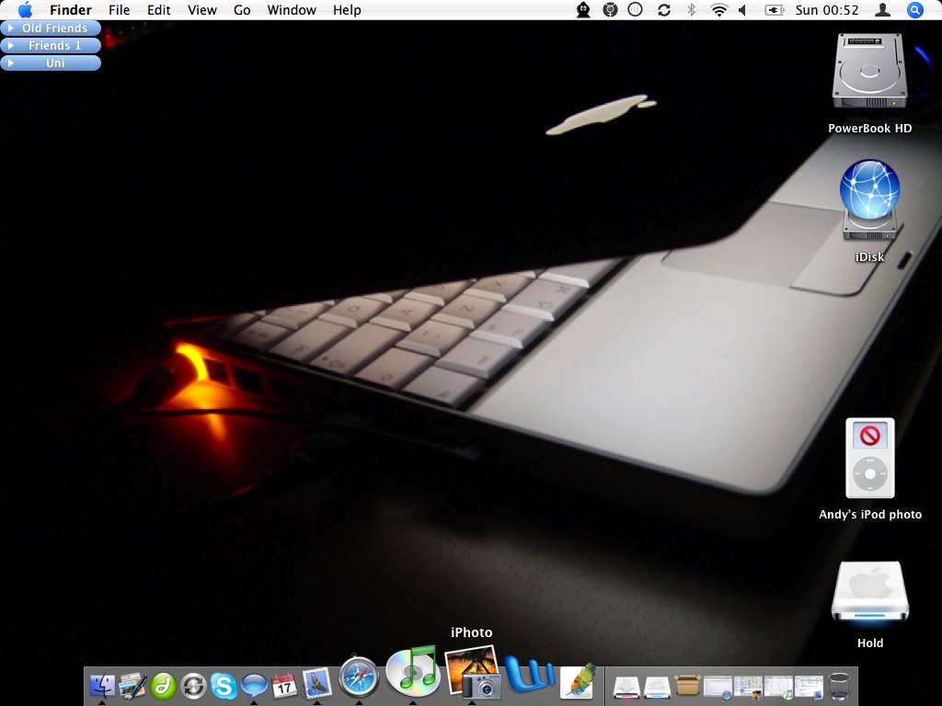This screenshot has height=706, width=942.
Task: Restore the minimized iTunes window
Action: click(x=778, y=687)
